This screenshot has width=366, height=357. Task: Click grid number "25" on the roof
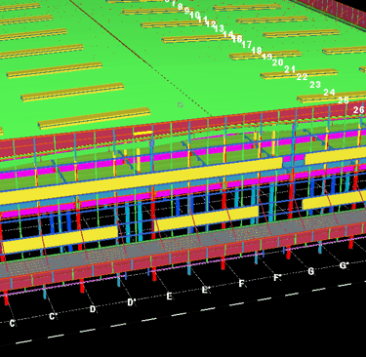click(x=344, y=100)
